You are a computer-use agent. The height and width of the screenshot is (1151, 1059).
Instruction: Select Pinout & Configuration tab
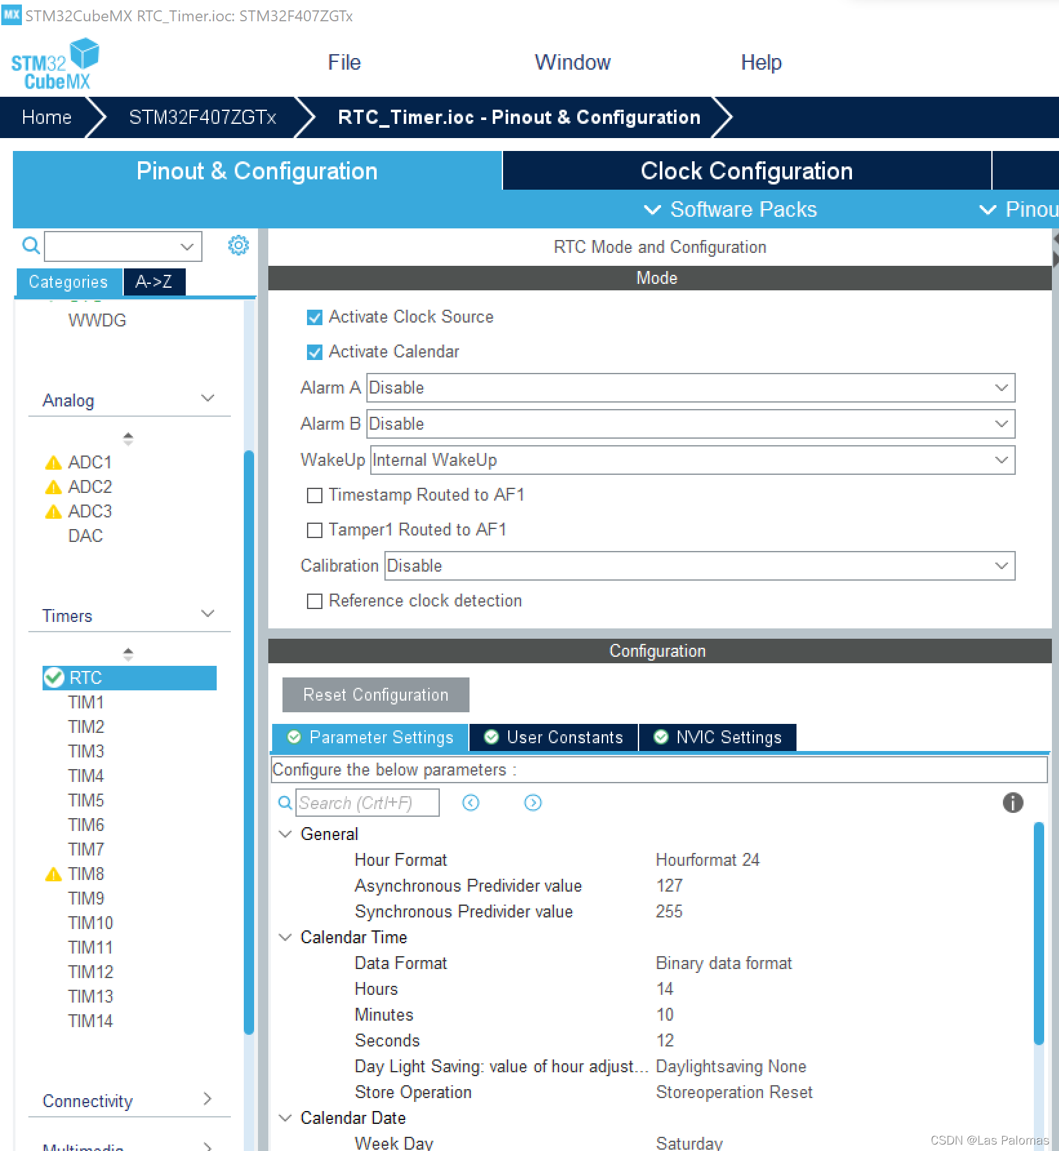click(x=257, y=171)
